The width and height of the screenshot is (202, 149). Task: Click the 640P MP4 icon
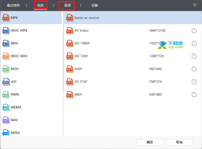pos(69,69)
